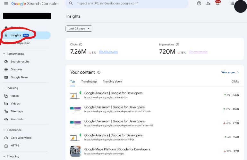Click the help icon beside Your content
The image size is (247, 160).
[99, 72]
